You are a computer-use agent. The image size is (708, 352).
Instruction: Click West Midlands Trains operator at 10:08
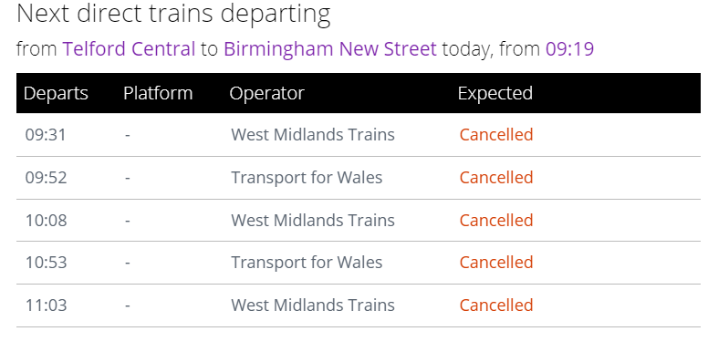point(313,220)
